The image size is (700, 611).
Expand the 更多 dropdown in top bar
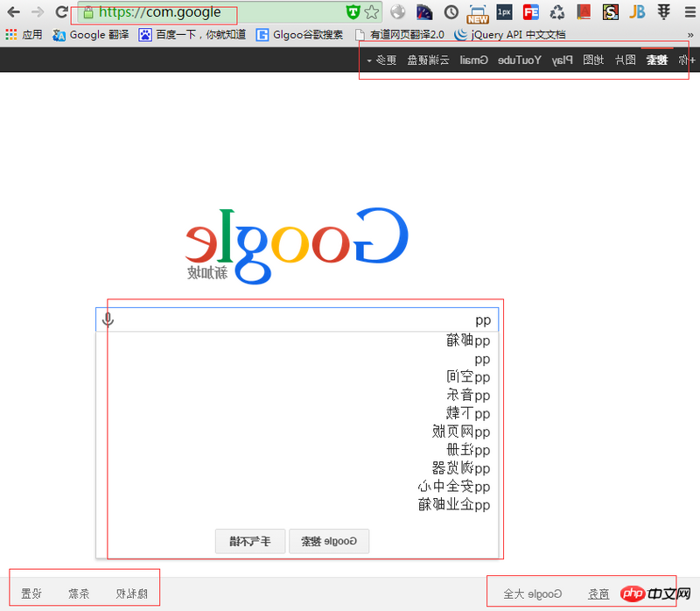coord(381,60)
